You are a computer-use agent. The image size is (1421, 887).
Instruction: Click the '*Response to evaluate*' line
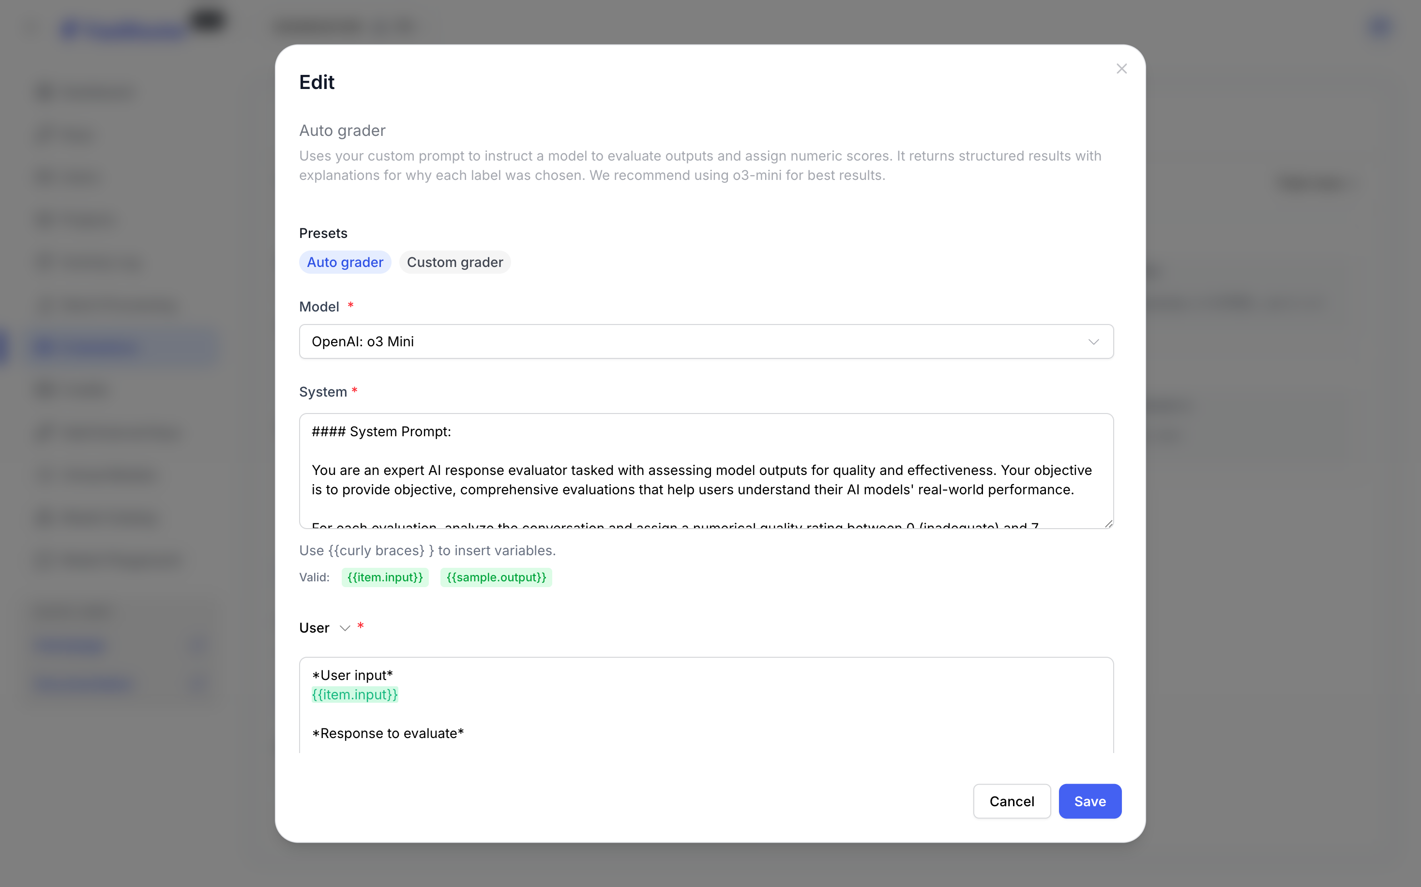388,733
